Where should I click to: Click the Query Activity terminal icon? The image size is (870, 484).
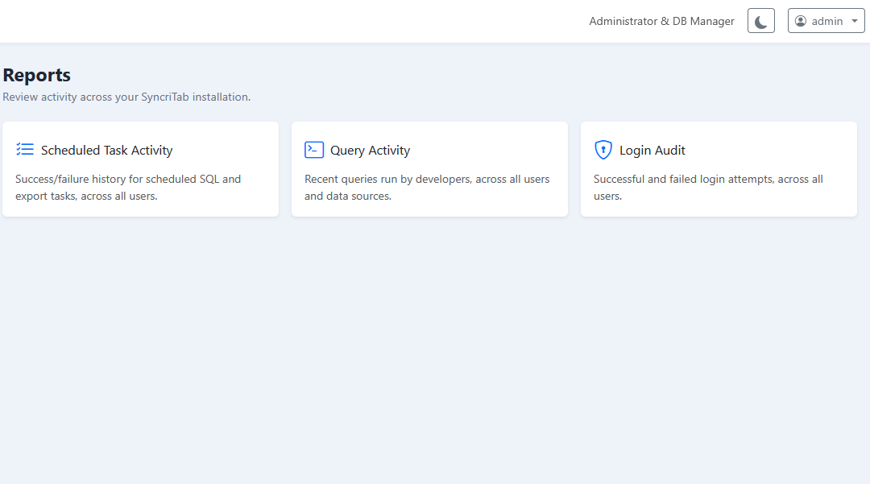314,150
